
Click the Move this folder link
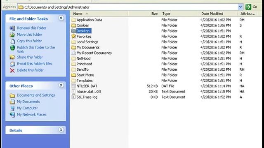[x=29, y=35]
